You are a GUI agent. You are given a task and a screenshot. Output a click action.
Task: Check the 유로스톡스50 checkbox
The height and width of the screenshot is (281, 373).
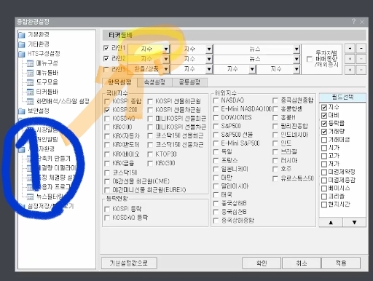[x=275, y=179]
